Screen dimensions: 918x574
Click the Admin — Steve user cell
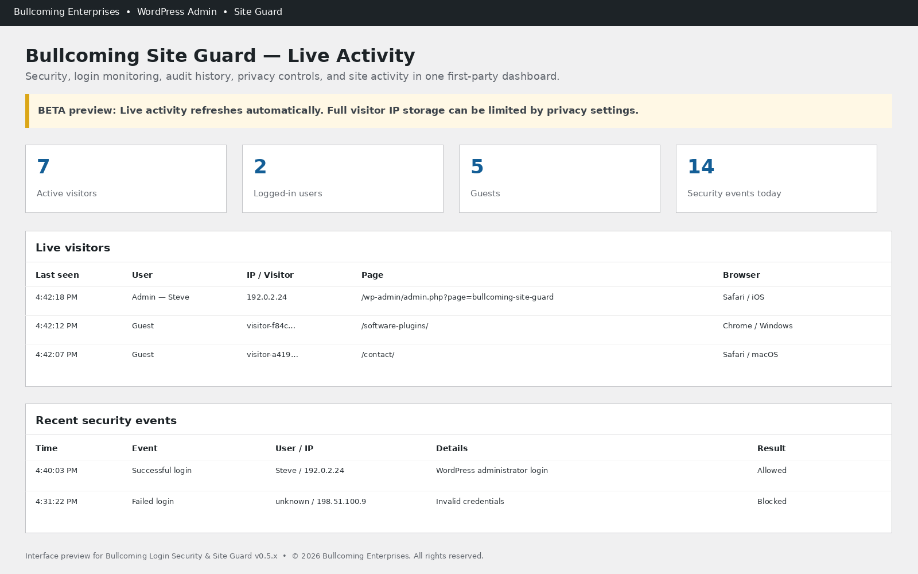tap(161, 297)
